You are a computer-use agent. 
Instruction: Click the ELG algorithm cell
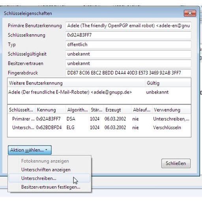pos(70,127)
